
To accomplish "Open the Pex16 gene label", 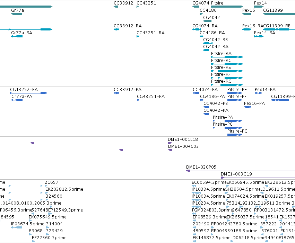I will pyautogui.click(x=249, y=10).
